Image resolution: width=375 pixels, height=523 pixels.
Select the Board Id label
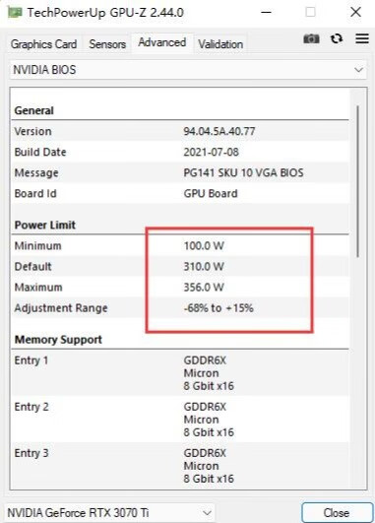[35, 193]
